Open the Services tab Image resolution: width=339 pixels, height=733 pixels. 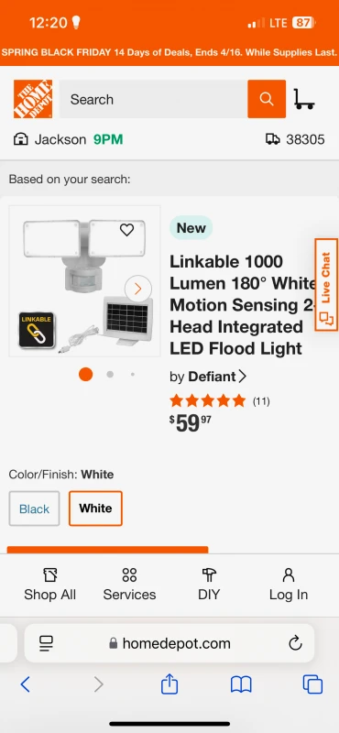coord(129,585)
